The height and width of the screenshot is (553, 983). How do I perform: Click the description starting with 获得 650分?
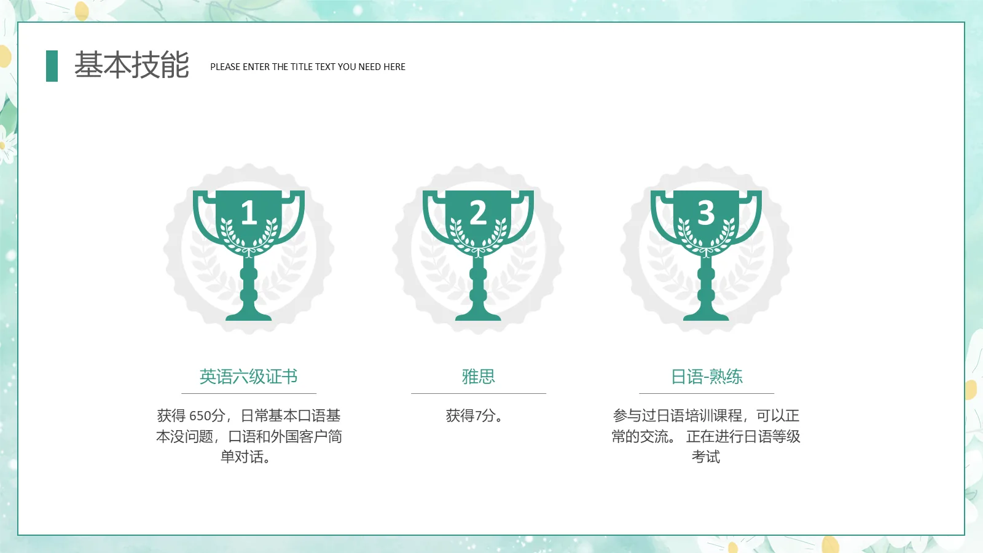[x=248, y=436]
